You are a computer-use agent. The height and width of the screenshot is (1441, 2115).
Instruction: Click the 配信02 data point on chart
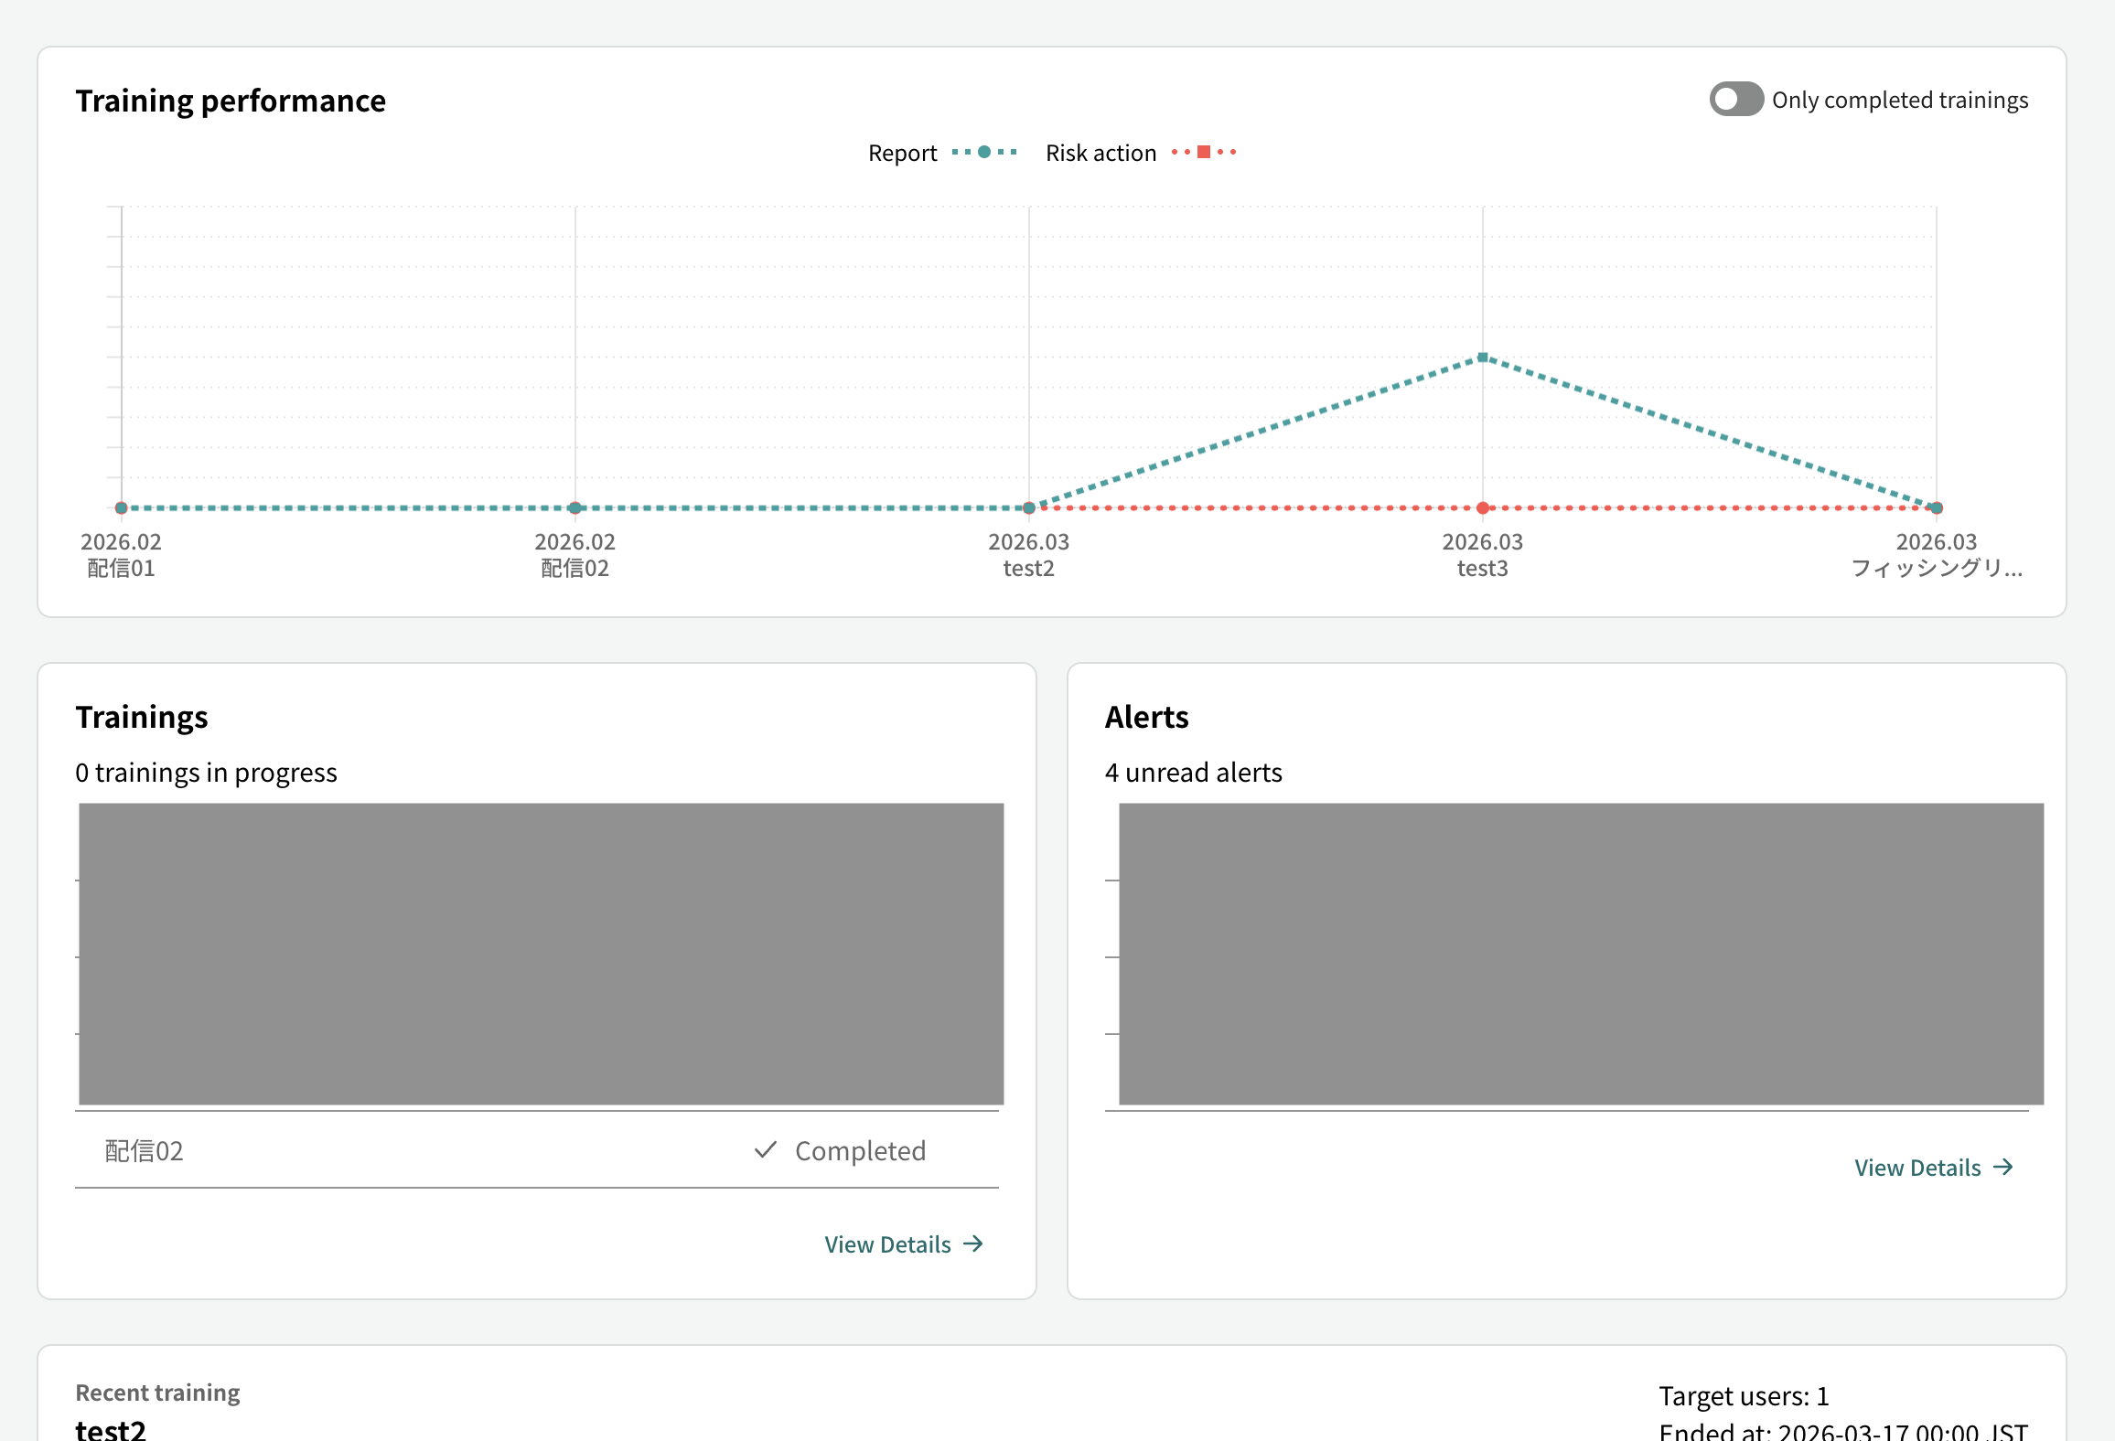(575, 507)
